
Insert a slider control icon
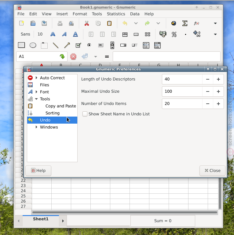click(x=135, y=45)
